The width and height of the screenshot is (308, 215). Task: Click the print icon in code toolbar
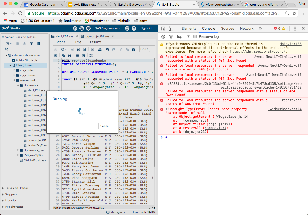point(100,49)
